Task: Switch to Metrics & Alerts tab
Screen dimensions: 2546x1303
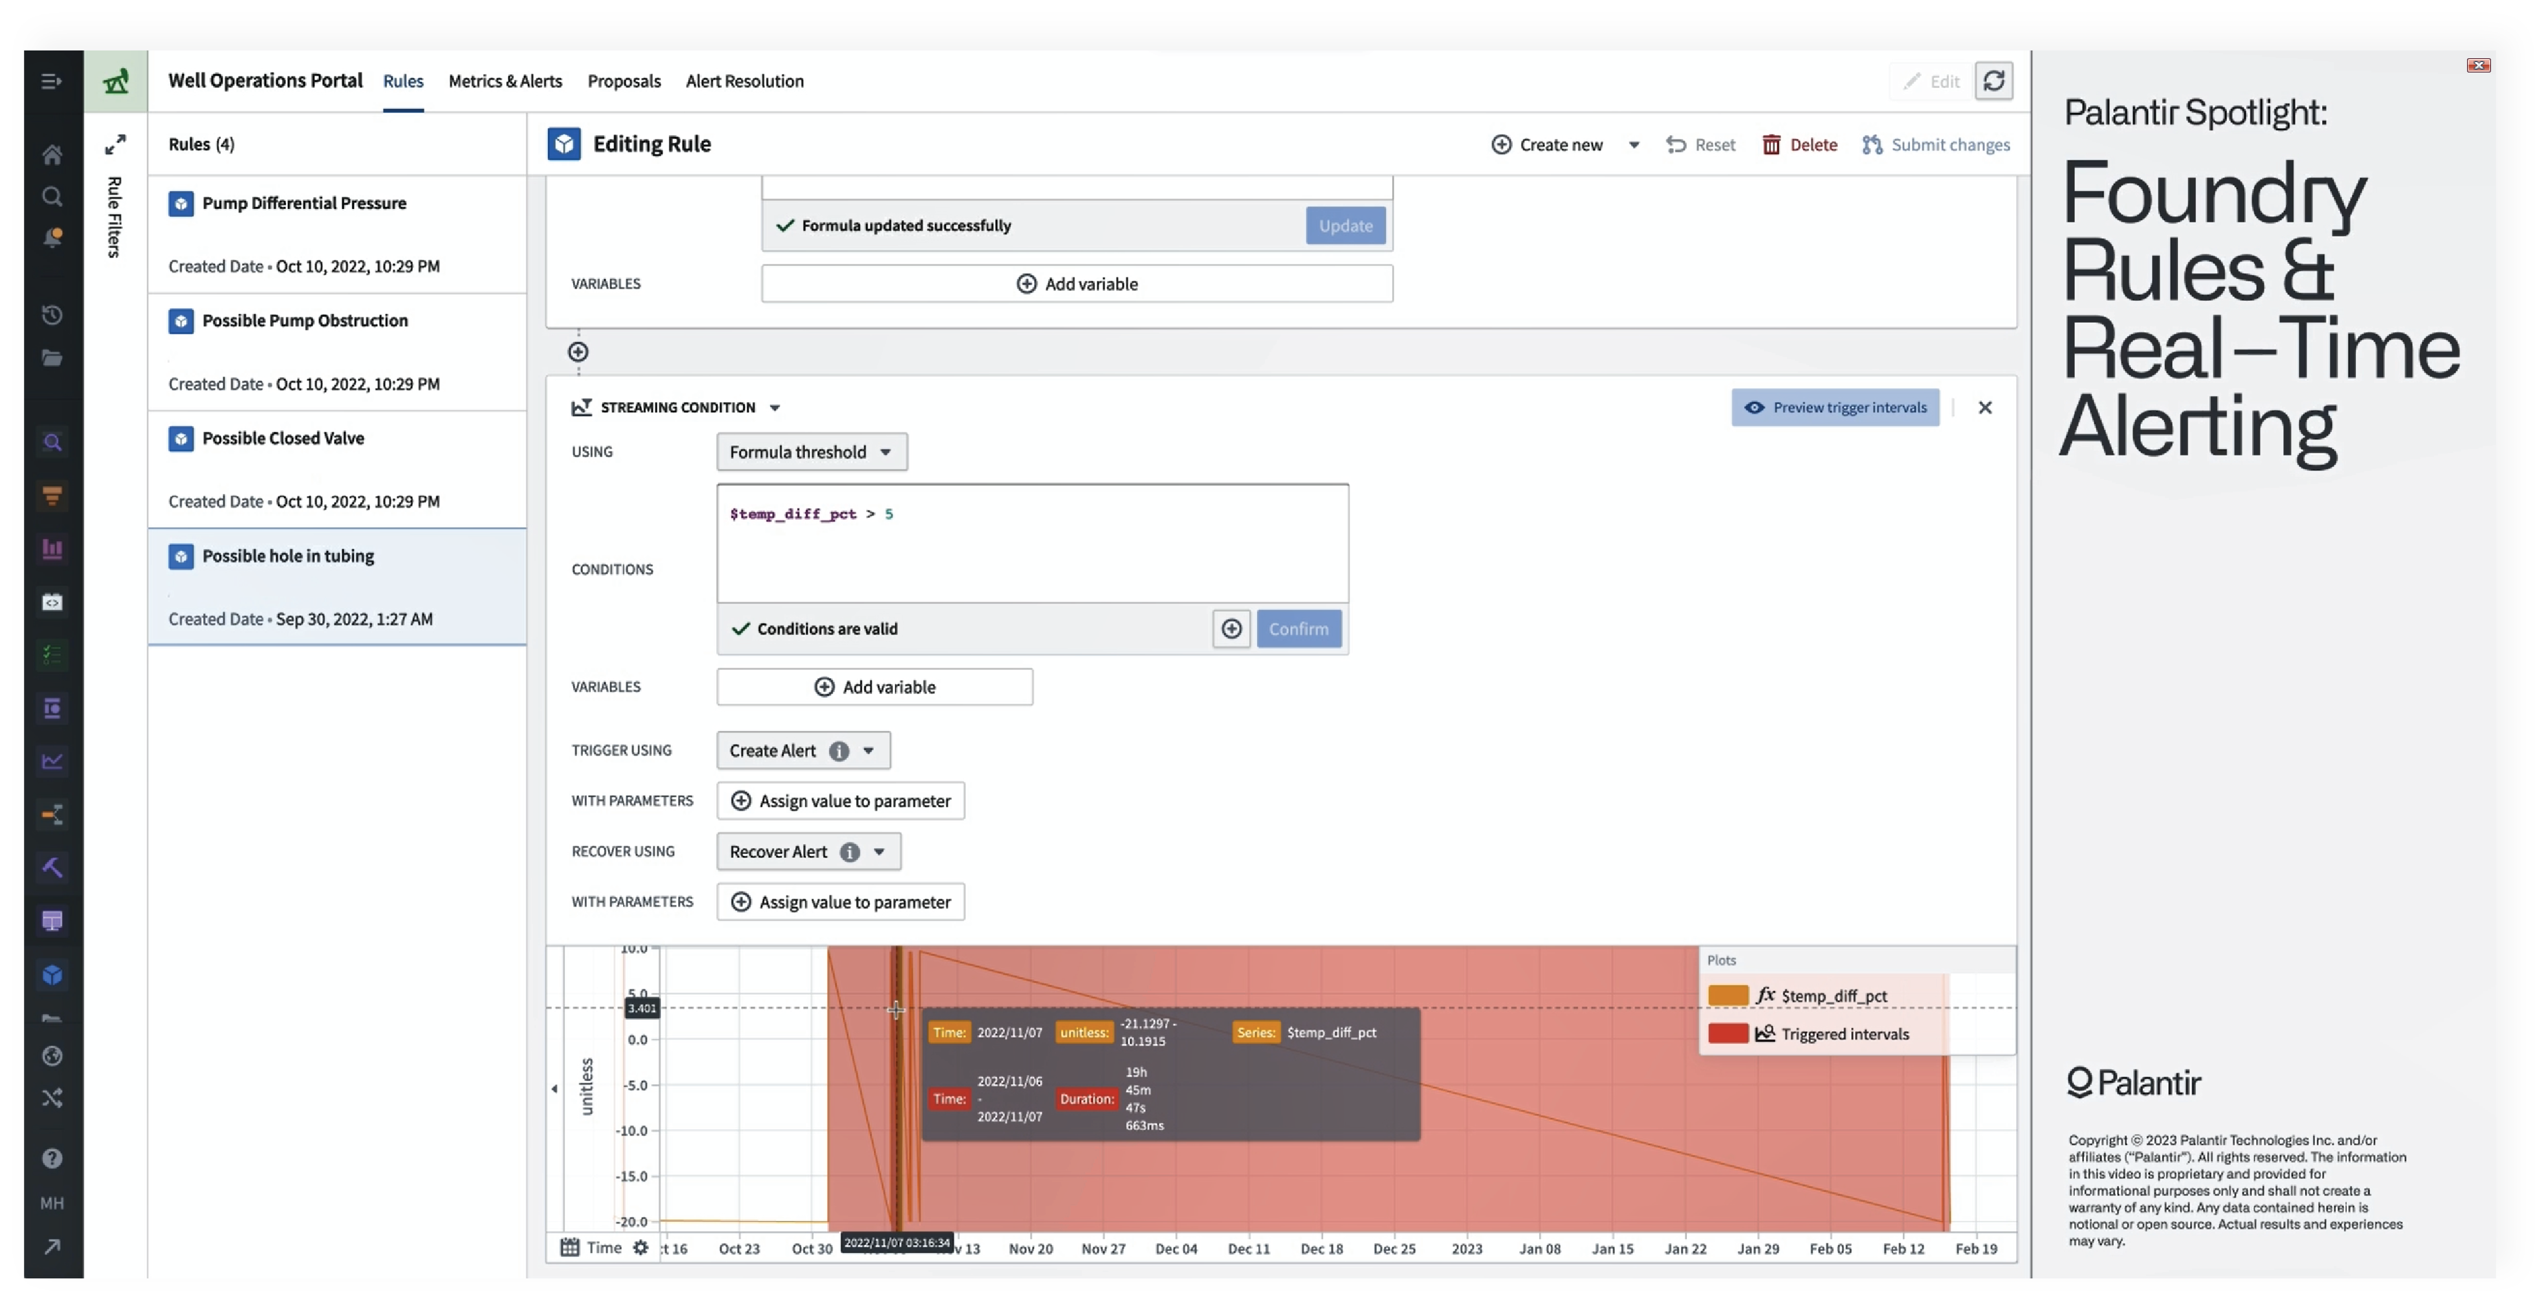Action: point(505,81)
